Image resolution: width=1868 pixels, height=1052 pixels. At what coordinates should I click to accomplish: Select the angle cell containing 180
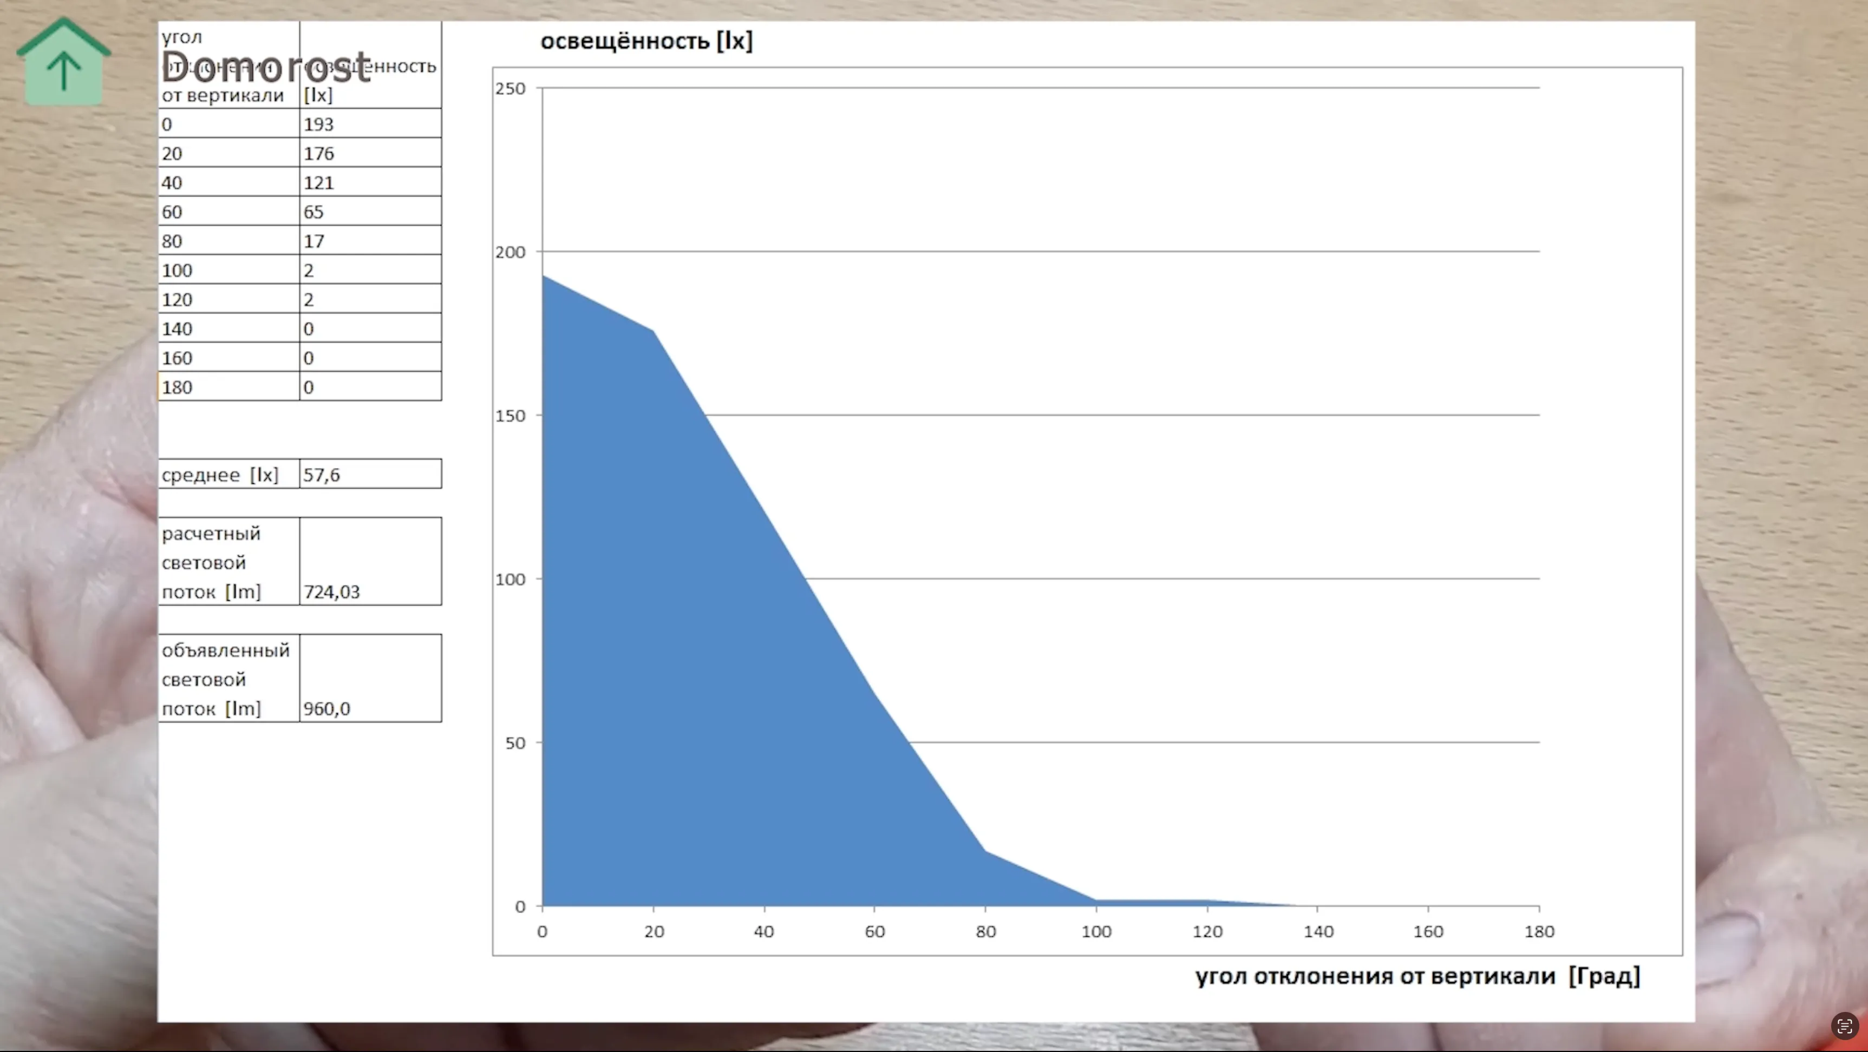tap(228, 387)
